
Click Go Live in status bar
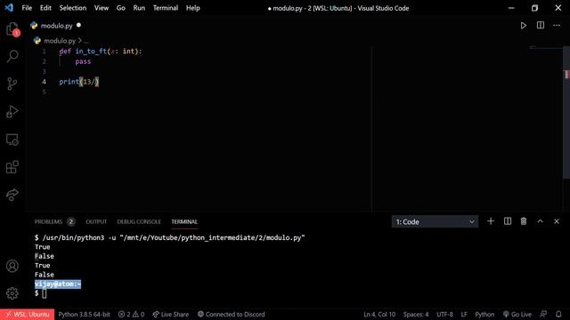[517, 314]
